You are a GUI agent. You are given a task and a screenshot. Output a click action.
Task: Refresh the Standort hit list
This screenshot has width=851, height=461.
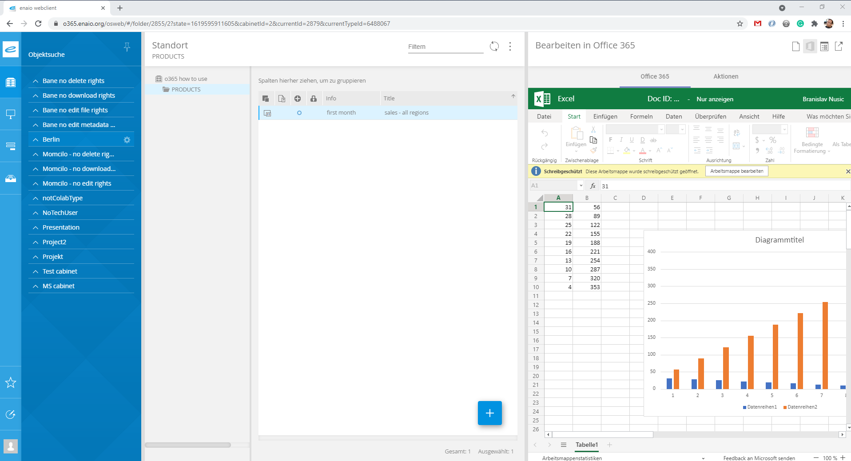[x=494, y=46]
